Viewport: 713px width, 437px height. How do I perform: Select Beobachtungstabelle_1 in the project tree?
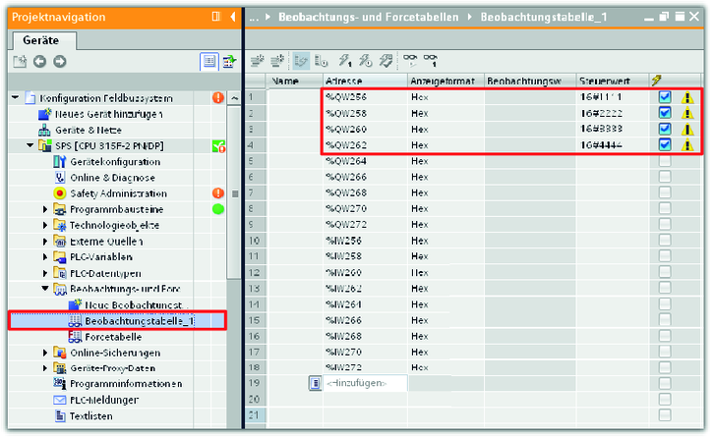[138, 320]
